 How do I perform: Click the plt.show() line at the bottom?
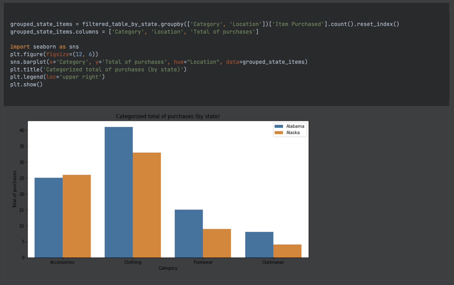click(26, 85)
